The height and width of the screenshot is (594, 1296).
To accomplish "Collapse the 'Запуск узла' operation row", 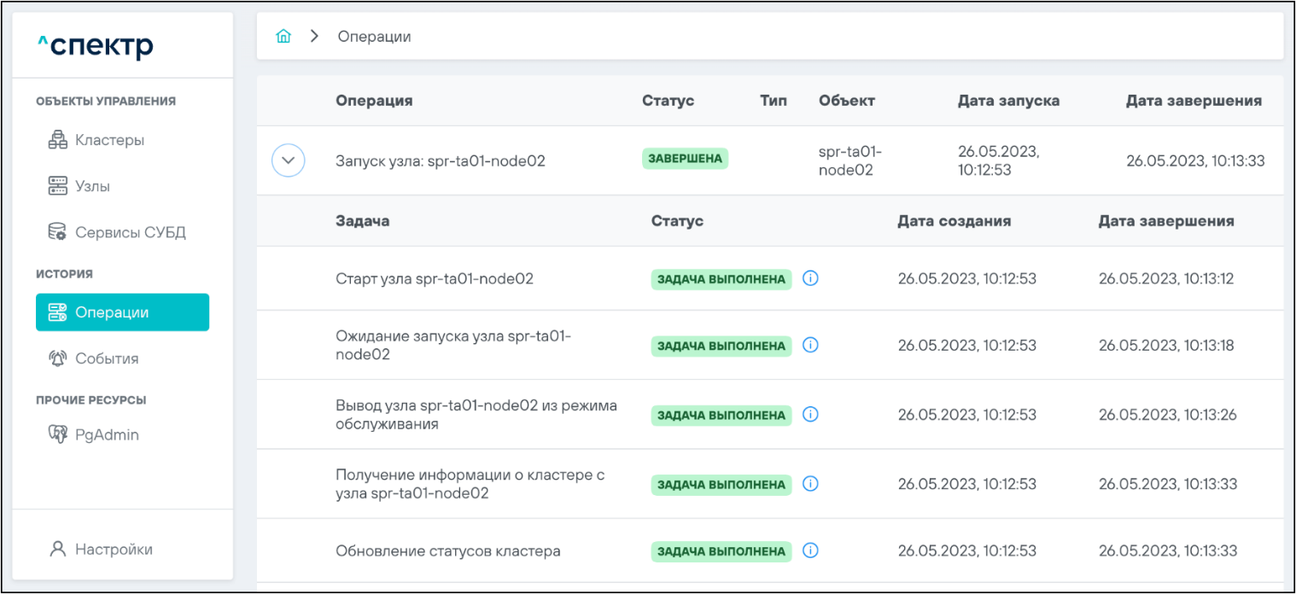I will point(288,160).
